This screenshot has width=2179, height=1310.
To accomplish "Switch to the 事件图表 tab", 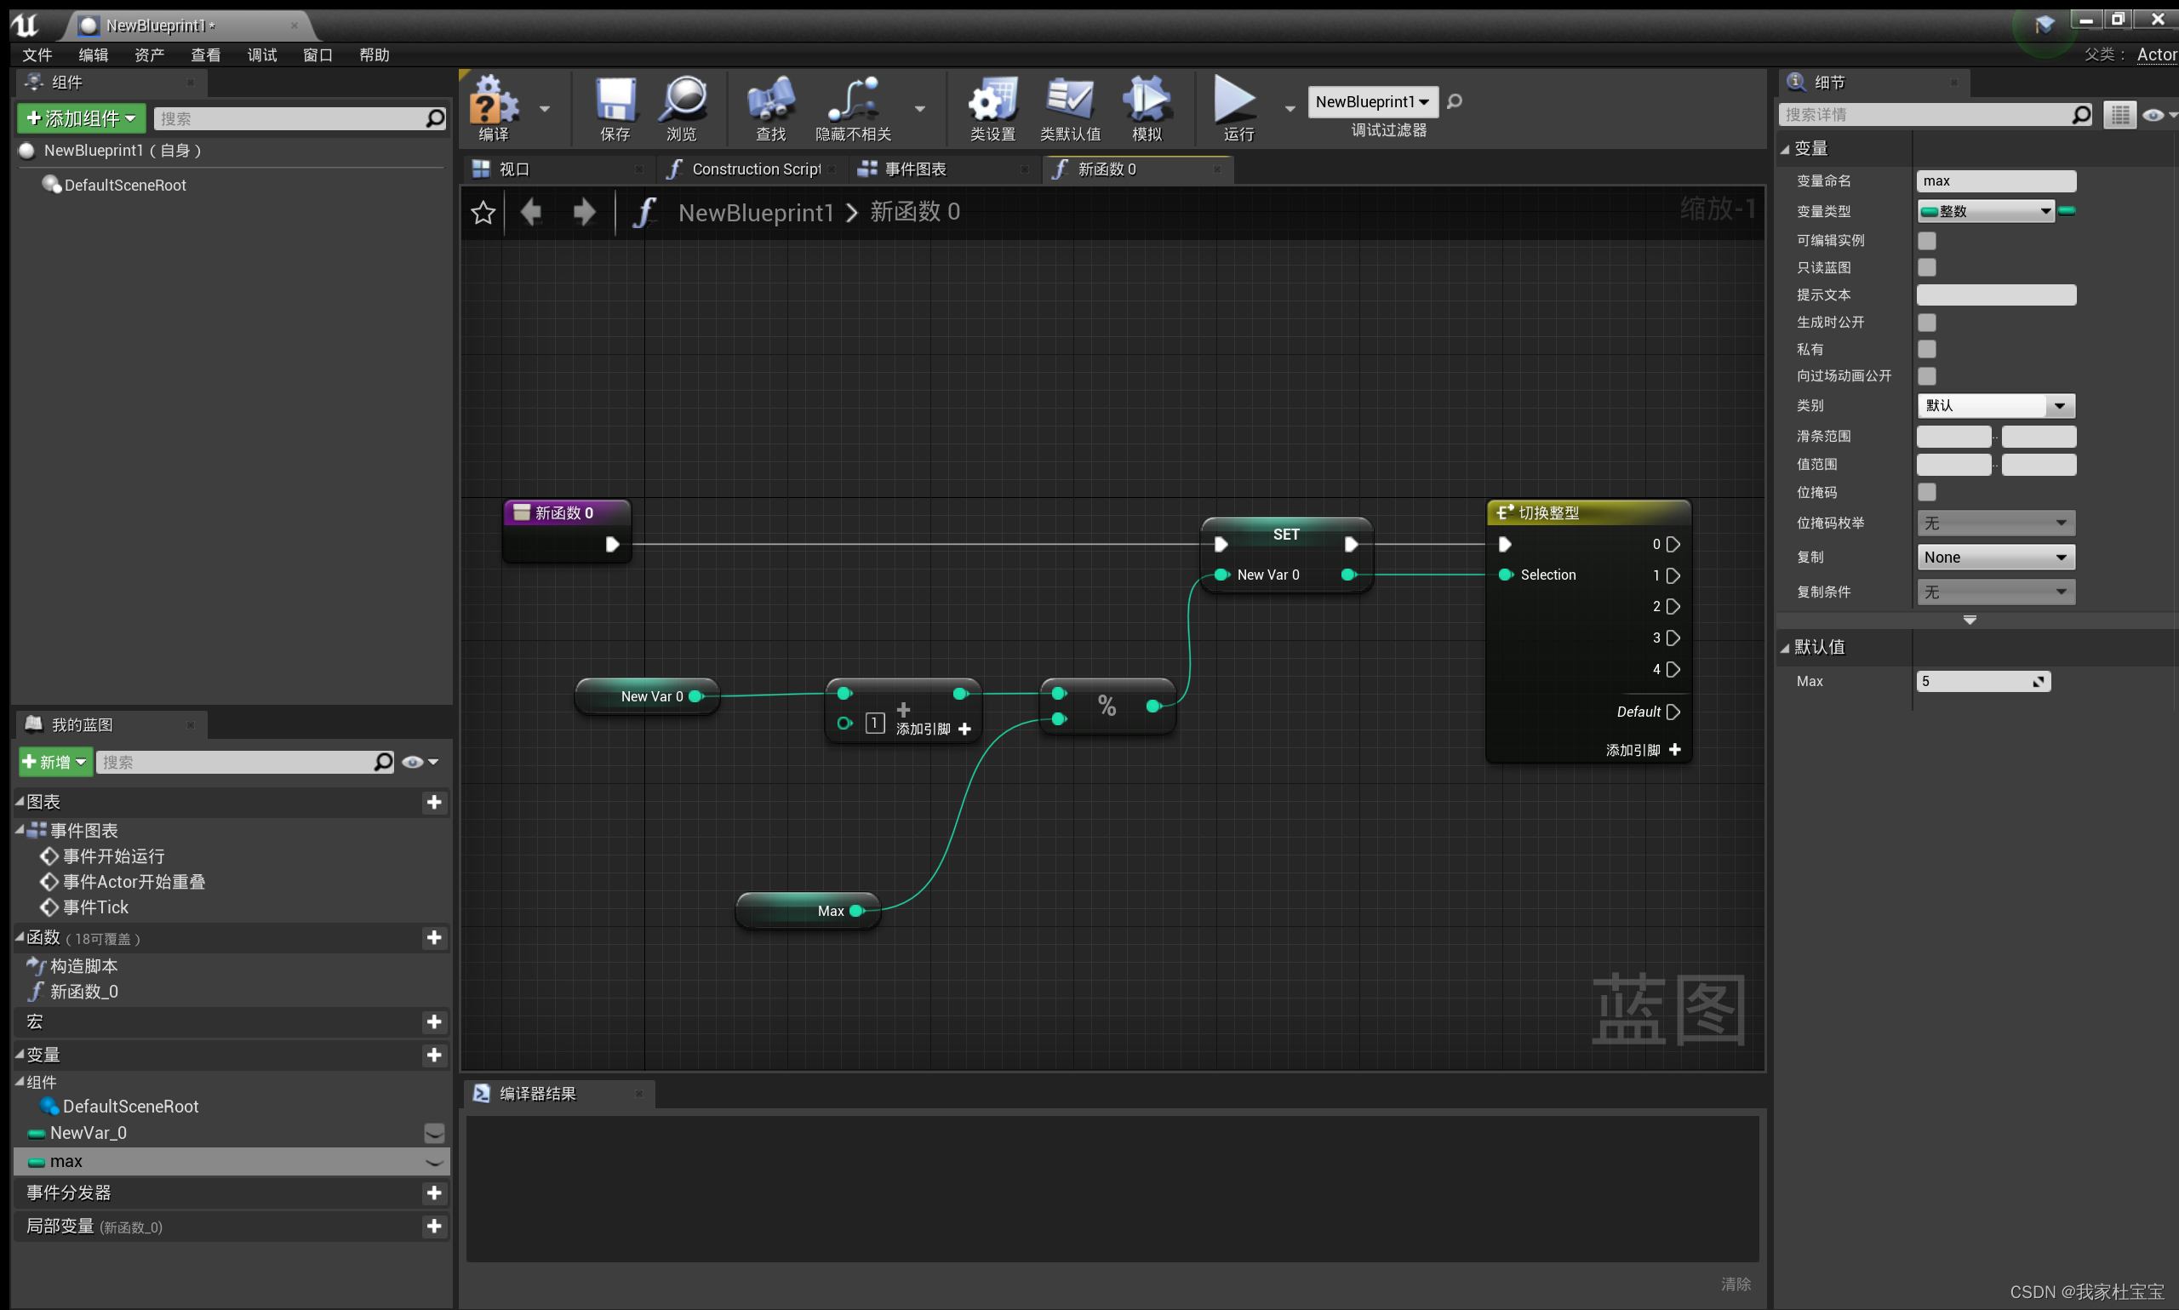I will point(916,169).
